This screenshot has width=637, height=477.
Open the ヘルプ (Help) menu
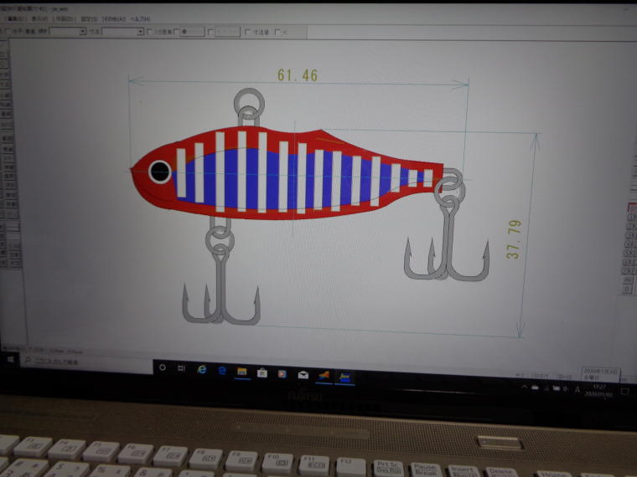(141, 18)
